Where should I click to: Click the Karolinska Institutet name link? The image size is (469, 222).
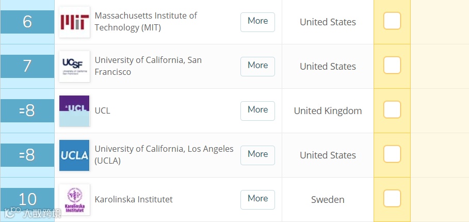pyautogui.click(x=134, y=199)
